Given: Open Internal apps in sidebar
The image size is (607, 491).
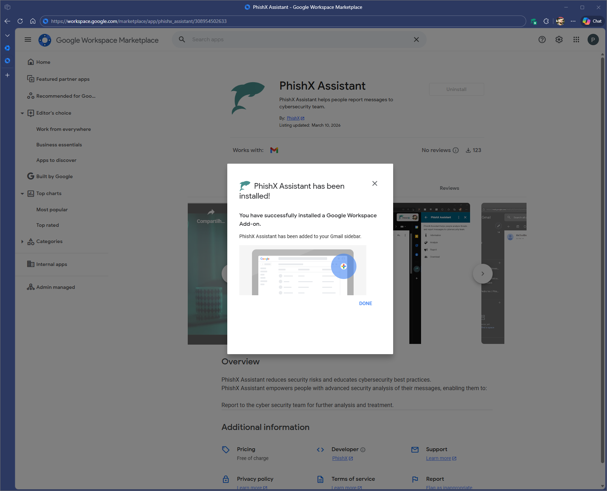Looking at the screenshot, I should tap(52, 264).
